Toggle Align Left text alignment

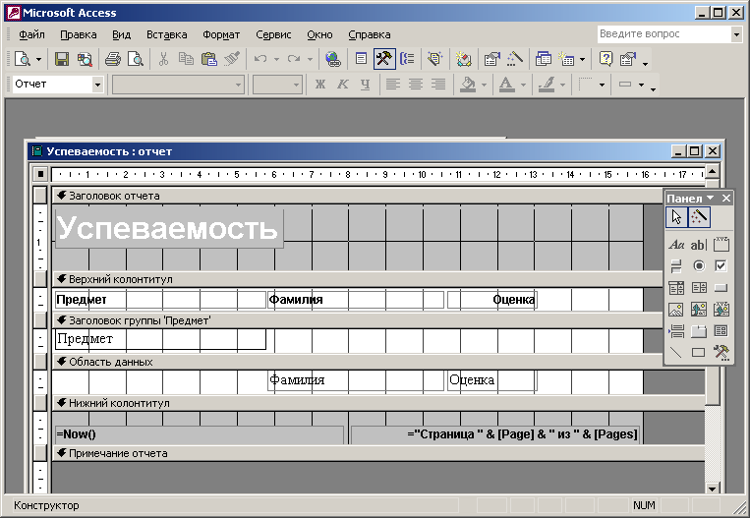pos(393,85)
